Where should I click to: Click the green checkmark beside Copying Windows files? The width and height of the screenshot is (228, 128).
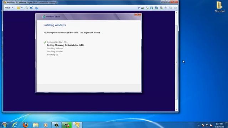tap(45, 42)
